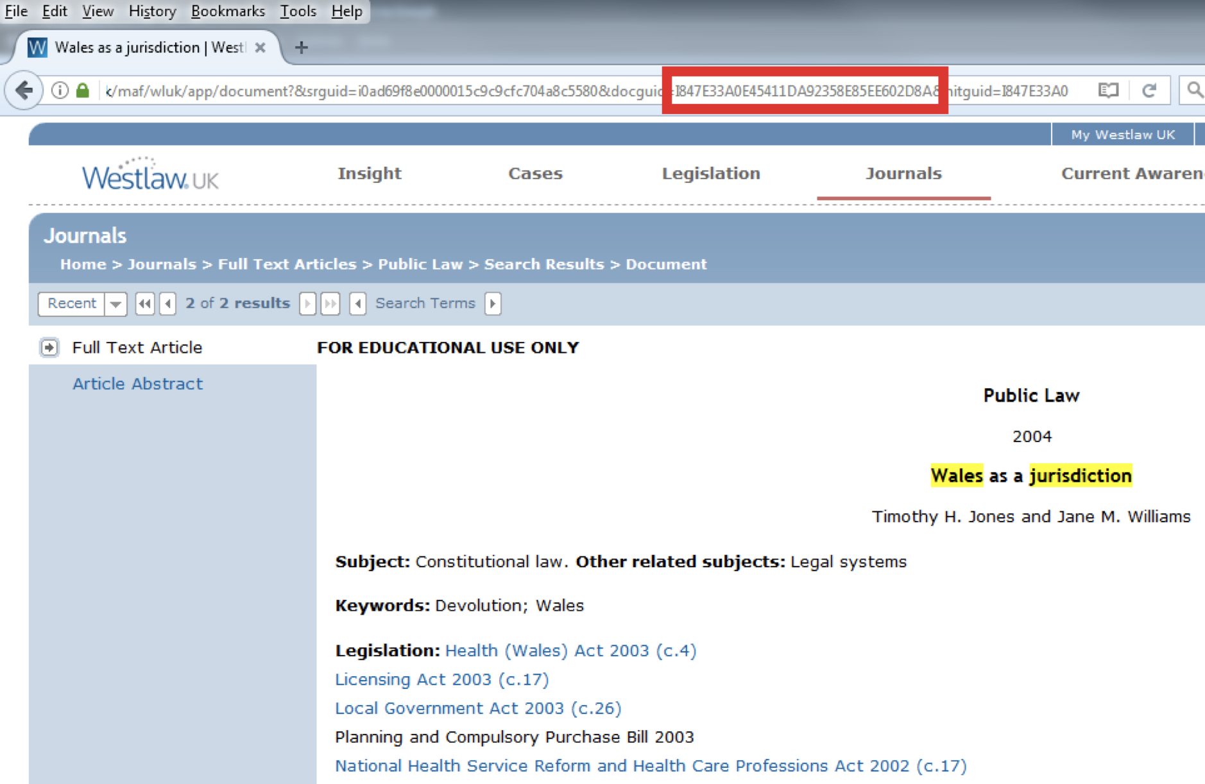This screenshot has width=1205, height=784.
Task: Reload the page with the refresh icon
Action: [x=1149, y=90]
